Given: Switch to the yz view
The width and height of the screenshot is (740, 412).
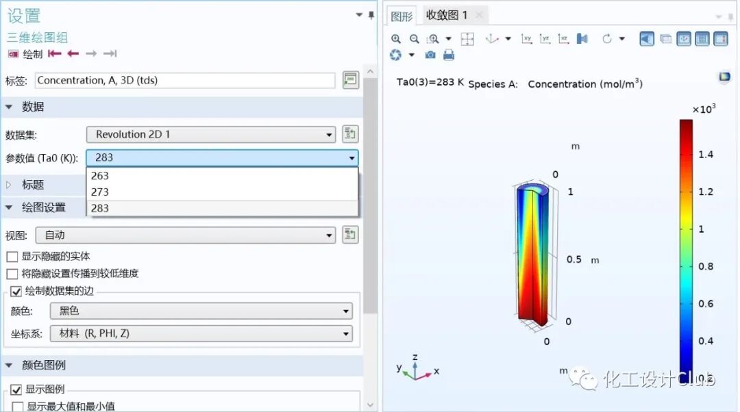Looking at the screenshot, I should tap(545, 38).
